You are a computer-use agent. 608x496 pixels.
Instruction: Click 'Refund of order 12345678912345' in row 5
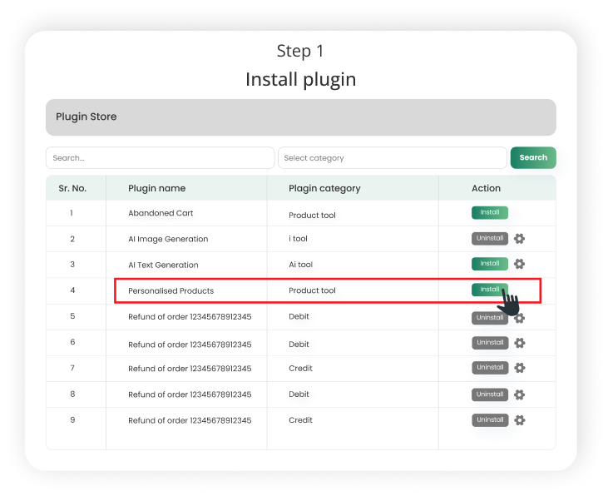click(x=190, y=317)
